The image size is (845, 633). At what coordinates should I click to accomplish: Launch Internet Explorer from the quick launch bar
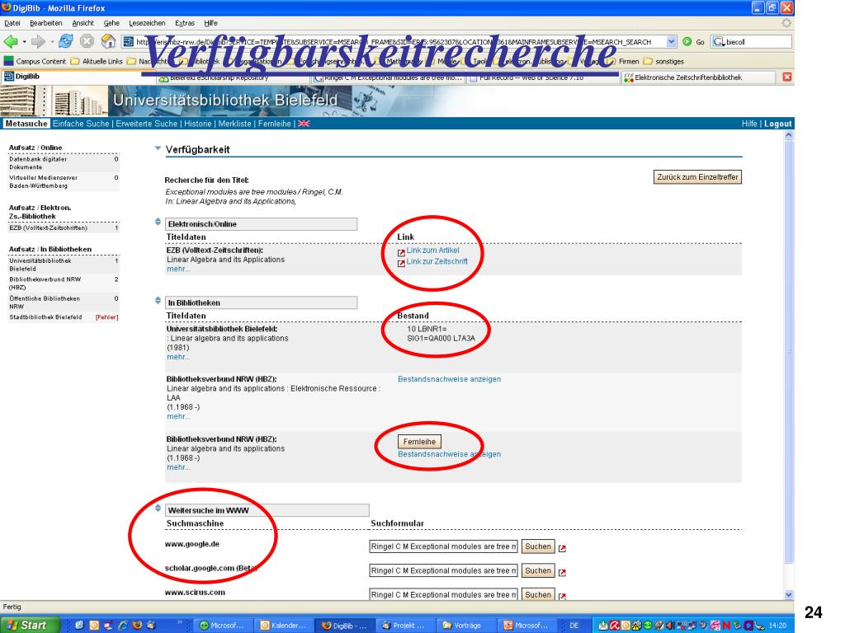pyautogui.click(x=123, y=625)
